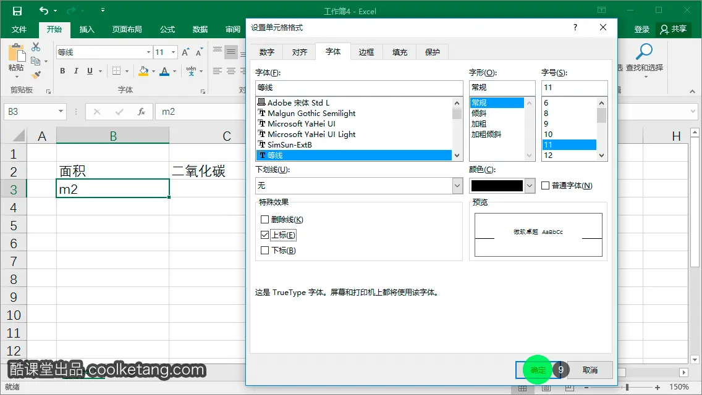The width and height of the screenshot is (702, 395).
Task: Open the 文件 File menu
Action: [19, 29]
